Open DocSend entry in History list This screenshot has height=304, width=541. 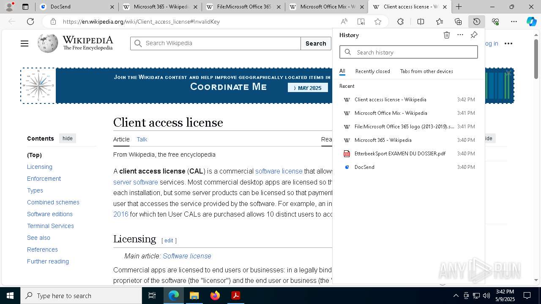pos(409,167)
